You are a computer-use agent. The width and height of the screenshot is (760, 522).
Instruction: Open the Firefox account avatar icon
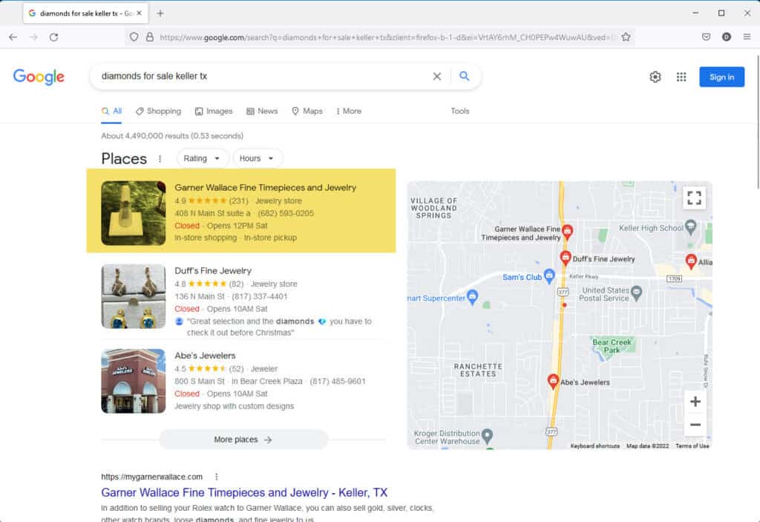tap(726, 37)
